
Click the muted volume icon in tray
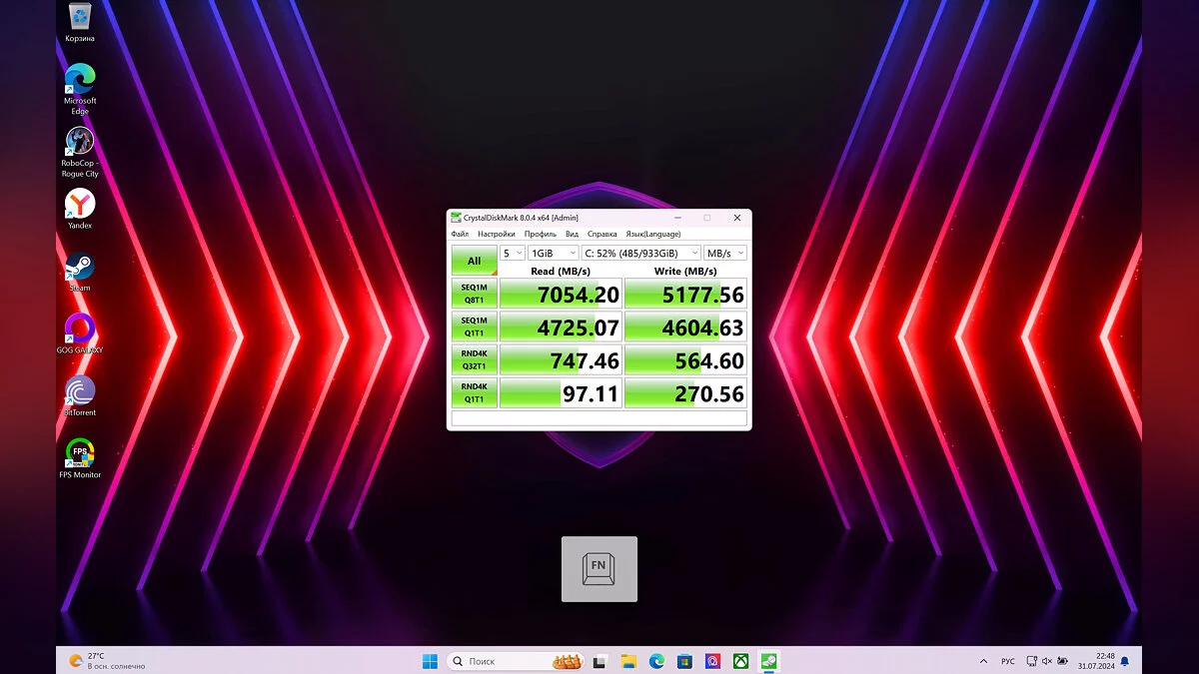pyautogui.click(x=1046, y=661)
